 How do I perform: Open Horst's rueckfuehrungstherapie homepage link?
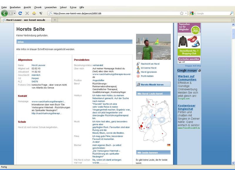[48, 102]
